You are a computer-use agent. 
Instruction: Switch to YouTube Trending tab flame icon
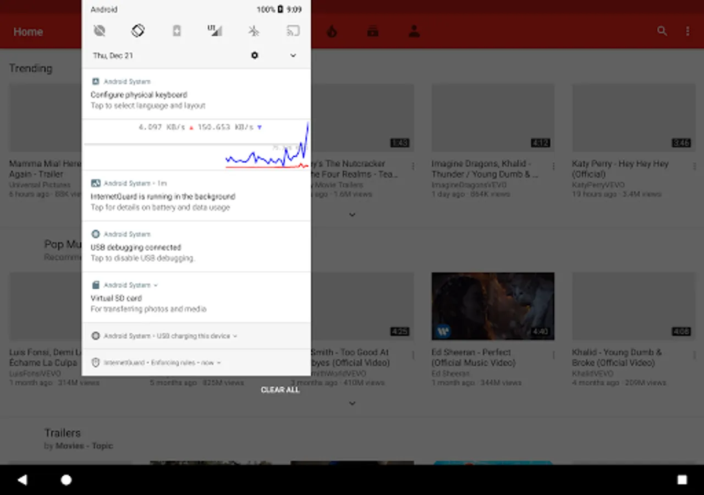332,31
